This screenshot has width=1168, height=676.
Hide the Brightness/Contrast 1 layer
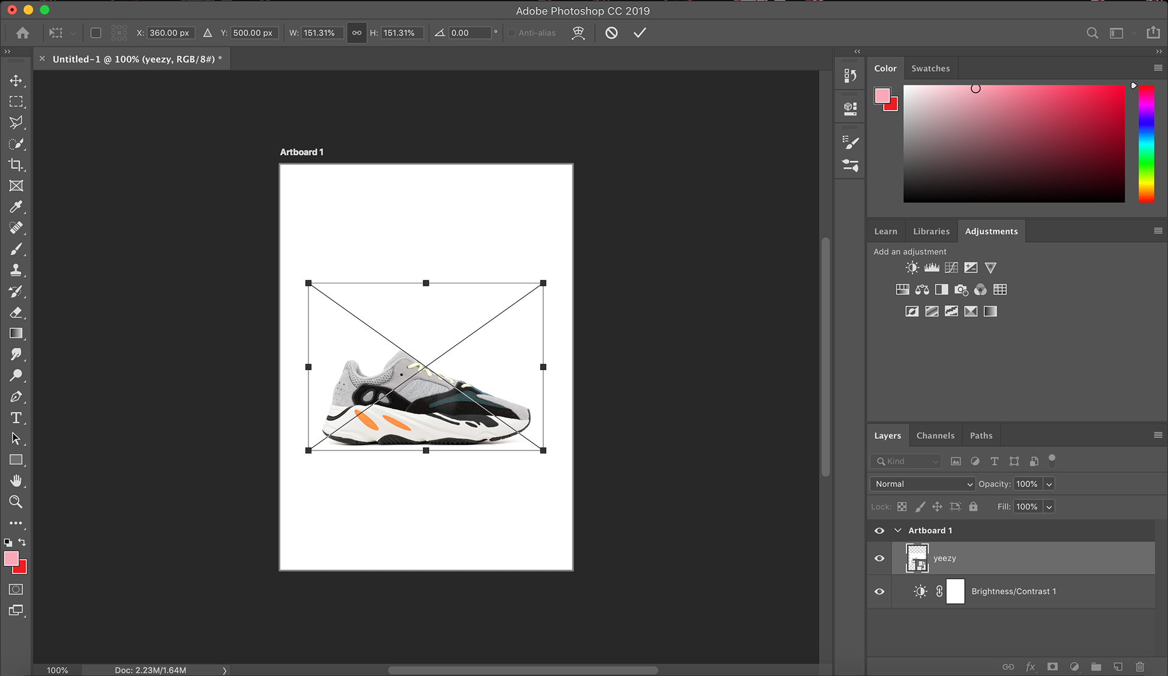(879, 591)
